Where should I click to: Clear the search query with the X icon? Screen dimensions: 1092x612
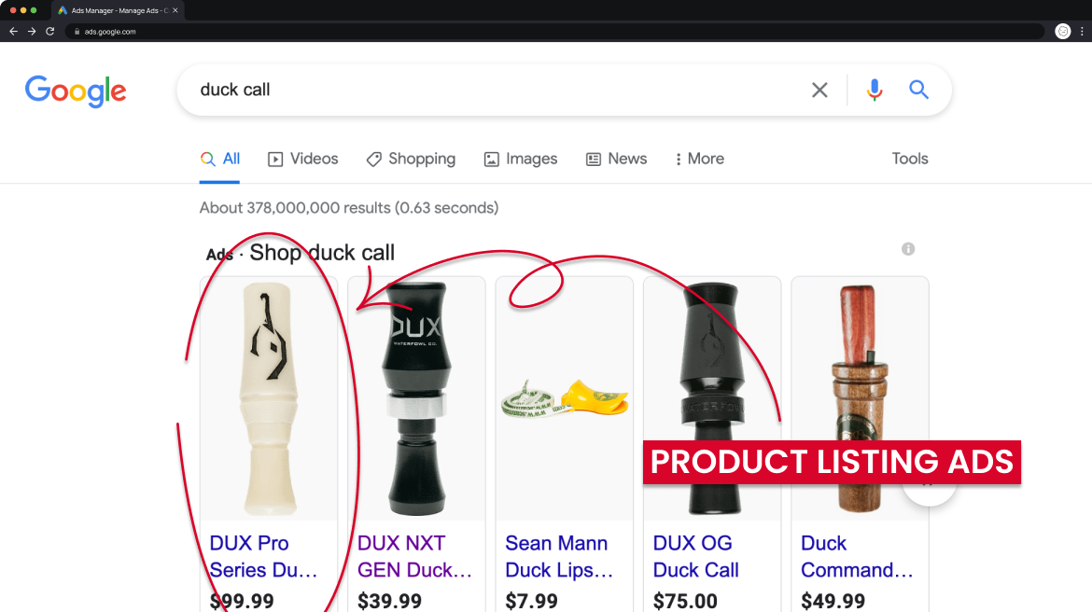coord(819,90)
